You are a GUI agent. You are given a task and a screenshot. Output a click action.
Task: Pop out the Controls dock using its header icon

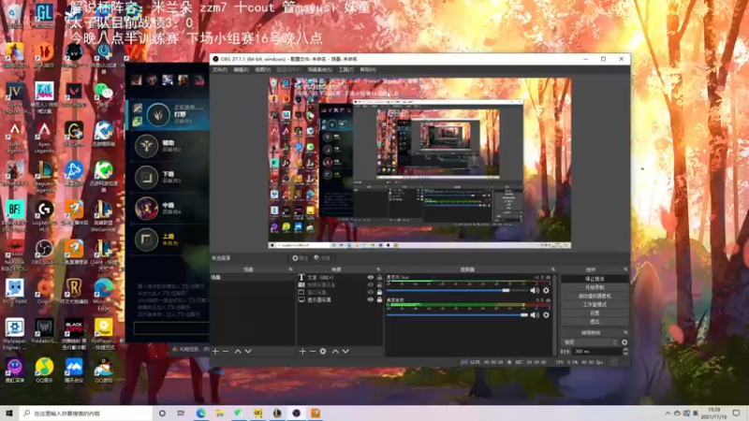pos(625,269)
